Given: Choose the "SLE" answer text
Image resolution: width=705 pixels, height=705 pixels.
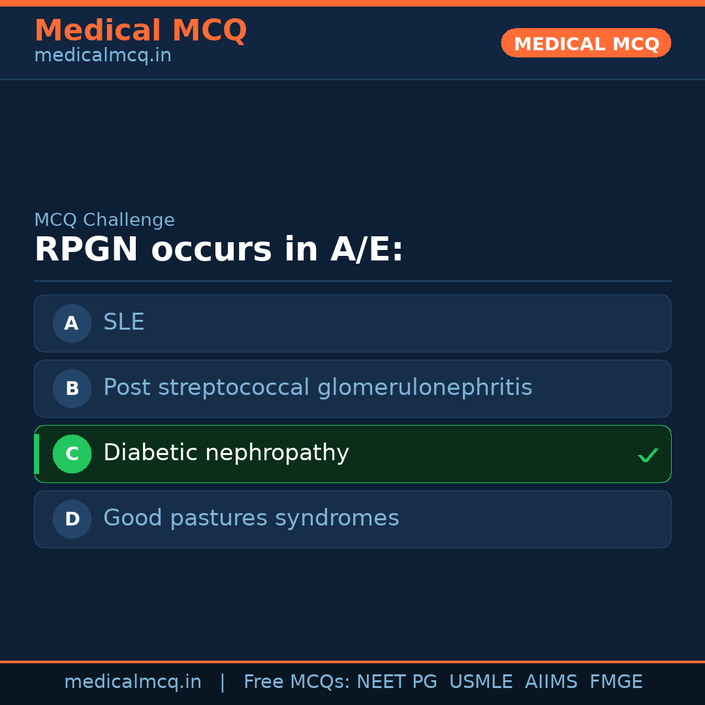Looking at the screenshot, I should [x=124, y=322].
